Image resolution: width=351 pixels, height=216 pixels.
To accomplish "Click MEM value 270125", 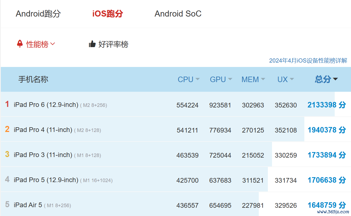I will click(x=253, y=130).
